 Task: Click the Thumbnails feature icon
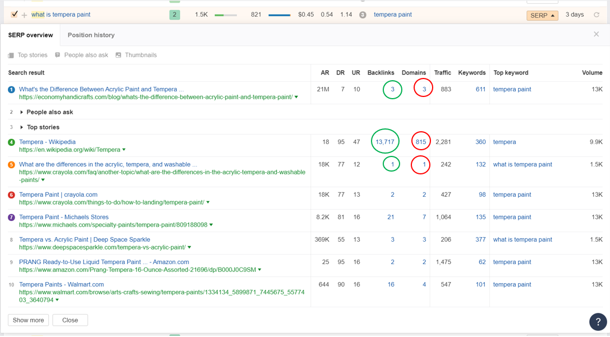point(118,55)
